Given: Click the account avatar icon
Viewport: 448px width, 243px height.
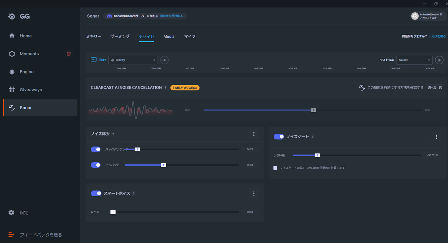Looking at the screenshot, I should point(415,16).
